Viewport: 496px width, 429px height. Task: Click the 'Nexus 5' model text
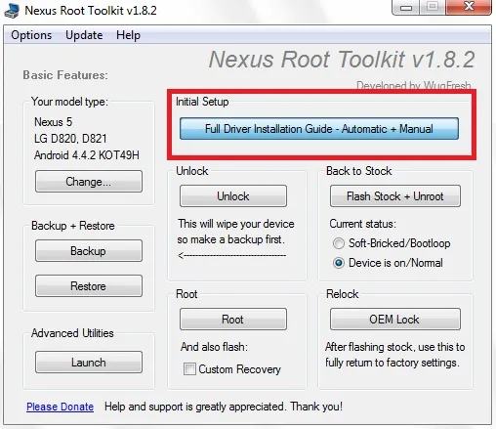tap(54, 122)
